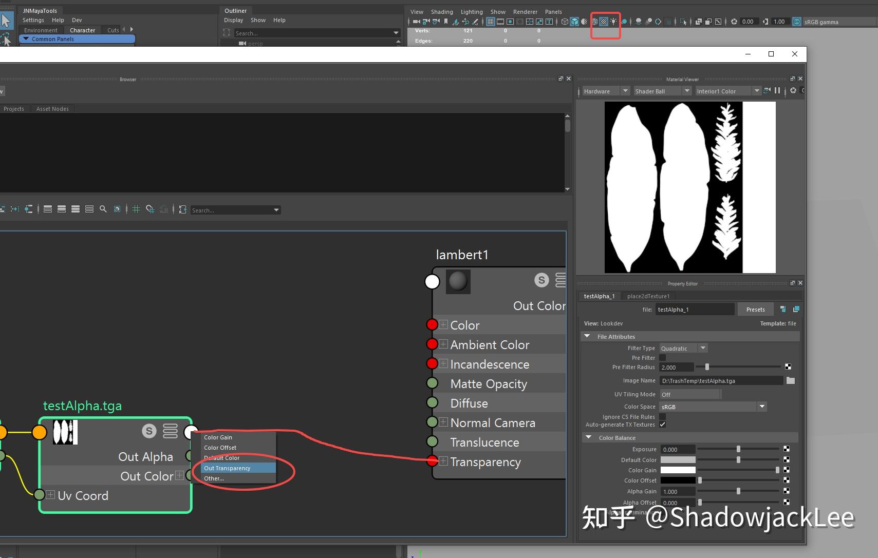Open Interior1 Color environment dropdown
This screenshot has height=558, width=878.
(x=727, y=91)
